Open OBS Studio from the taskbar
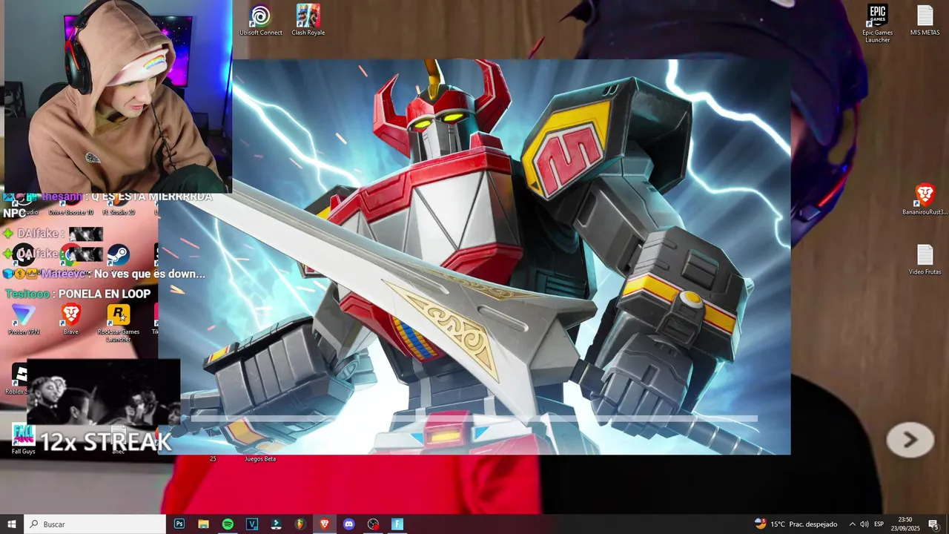The height and width of the screenshot is (534, 949). point(373,524)
